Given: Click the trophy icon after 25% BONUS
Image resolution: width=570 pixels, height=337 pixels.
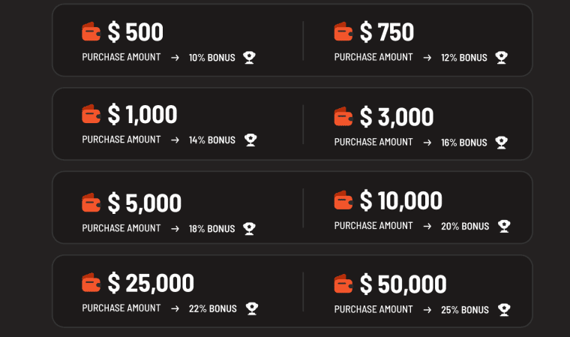Looking at the screenshot, I should [x=504, y=310].
